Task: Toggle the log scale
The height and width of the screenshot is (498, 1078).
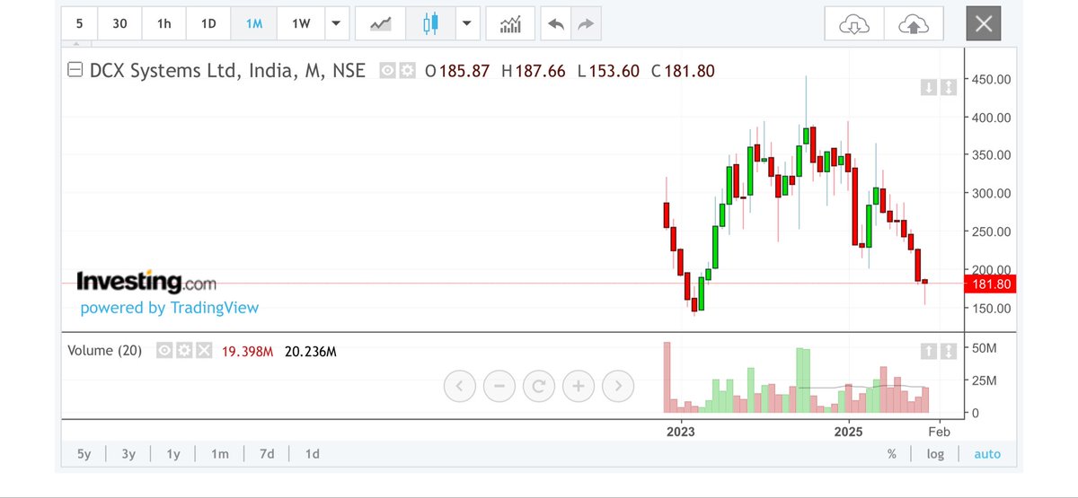Action: (936, 454)
